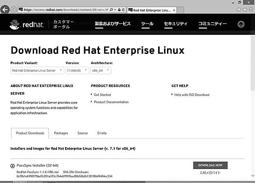The height and width of the screenshot is (183, 255).
Task: Open the Product Variant dropdown
Action: click(x=37, y=70)
